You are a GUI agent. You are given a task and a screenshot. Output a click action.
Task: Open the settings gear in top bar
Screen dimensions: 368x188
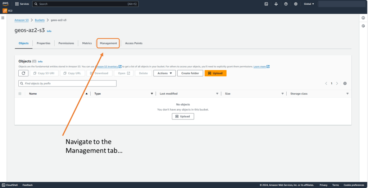click(x=296, y=4)
